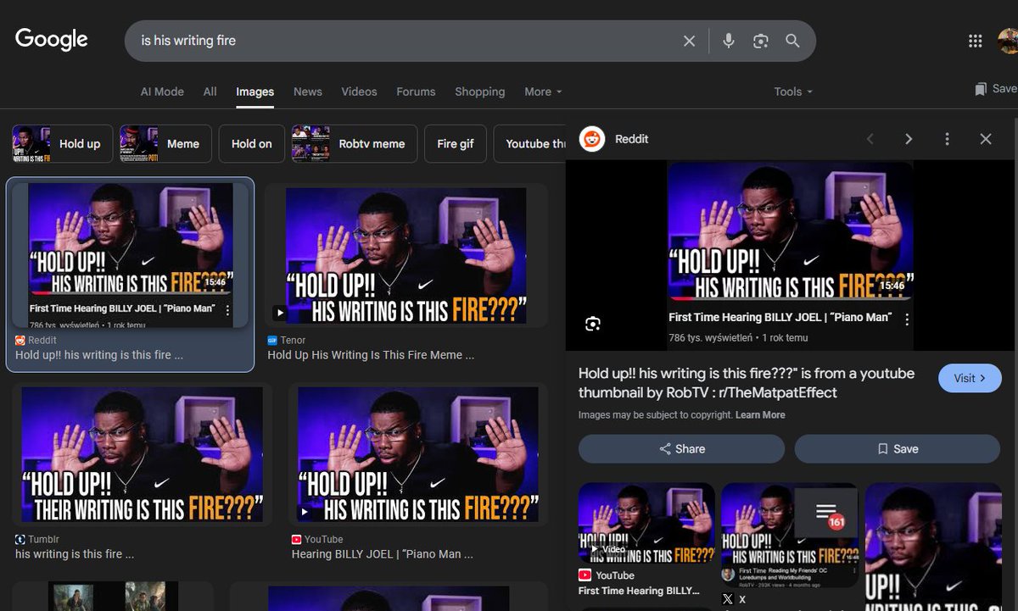
Task: Open the Google apps grid
Action: point(976,41)
